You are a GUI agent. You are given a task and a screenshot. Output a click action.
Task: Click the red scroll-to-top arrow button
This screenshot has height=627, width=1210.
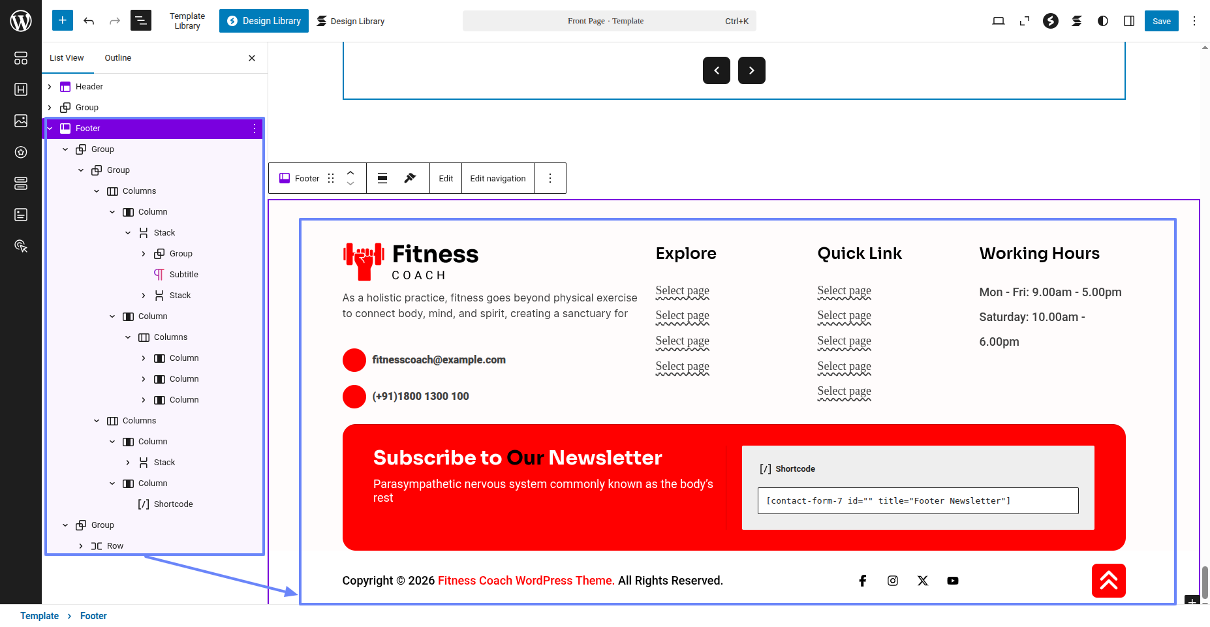tap(1108, 581)
